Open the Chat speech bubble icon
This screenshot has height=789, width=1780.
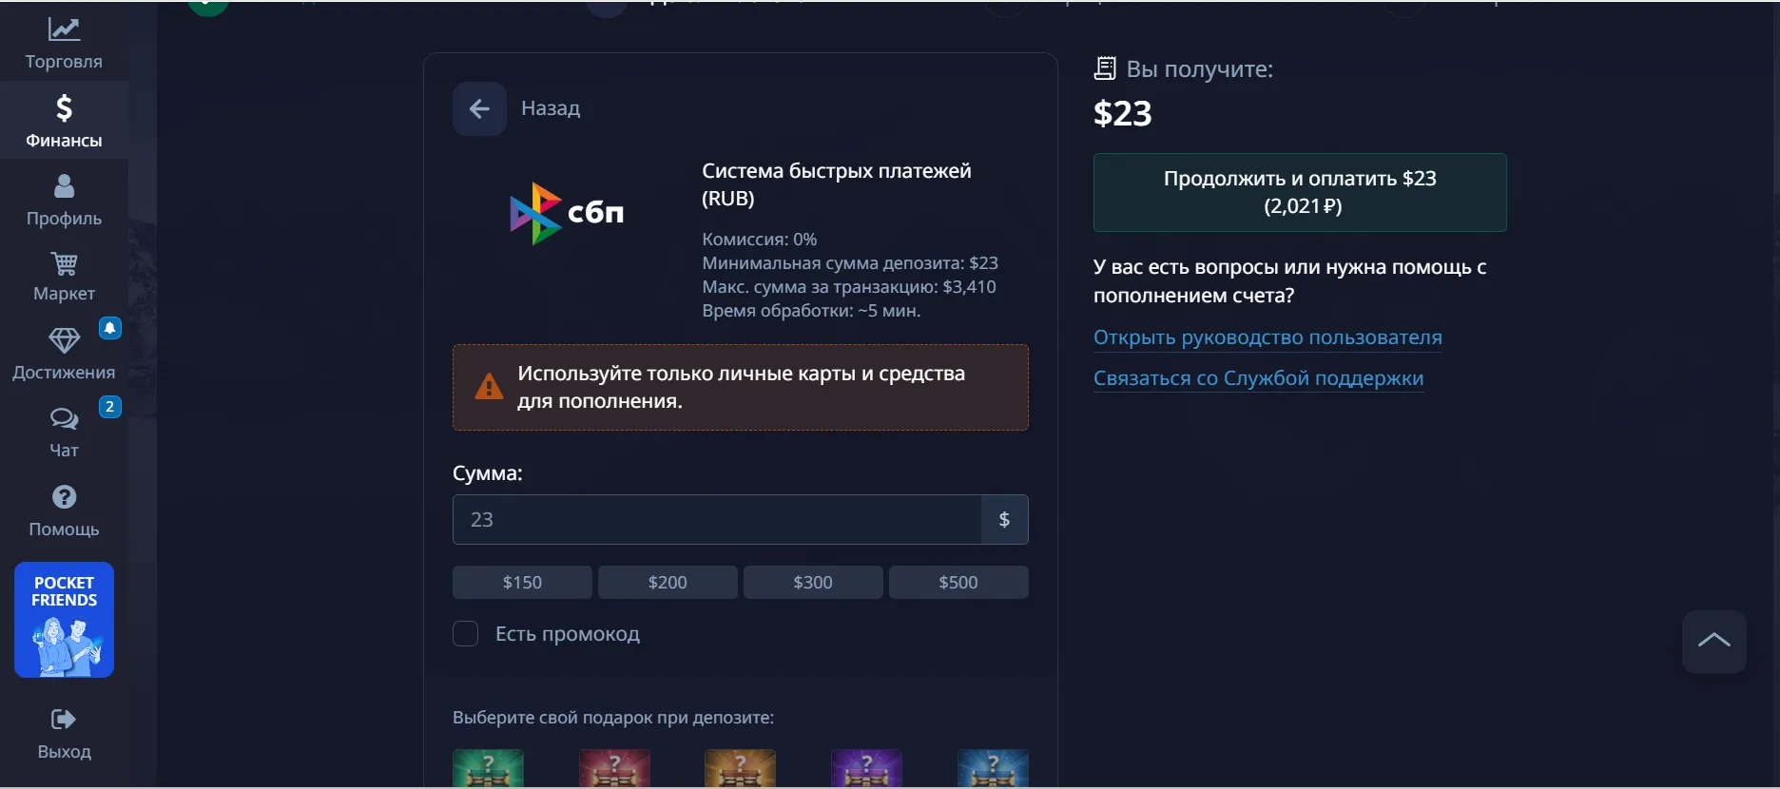point(64,418)
